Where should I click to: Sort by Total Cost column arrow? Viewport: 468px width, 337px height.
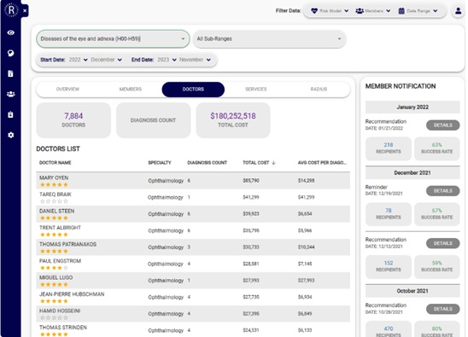coord(273,163)
